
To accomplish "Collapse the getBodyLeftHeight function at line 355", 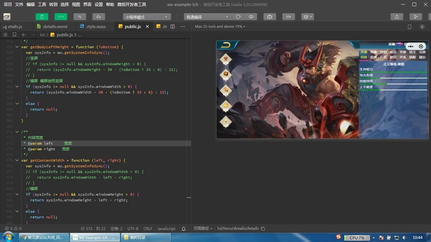I will click(17, 47).
